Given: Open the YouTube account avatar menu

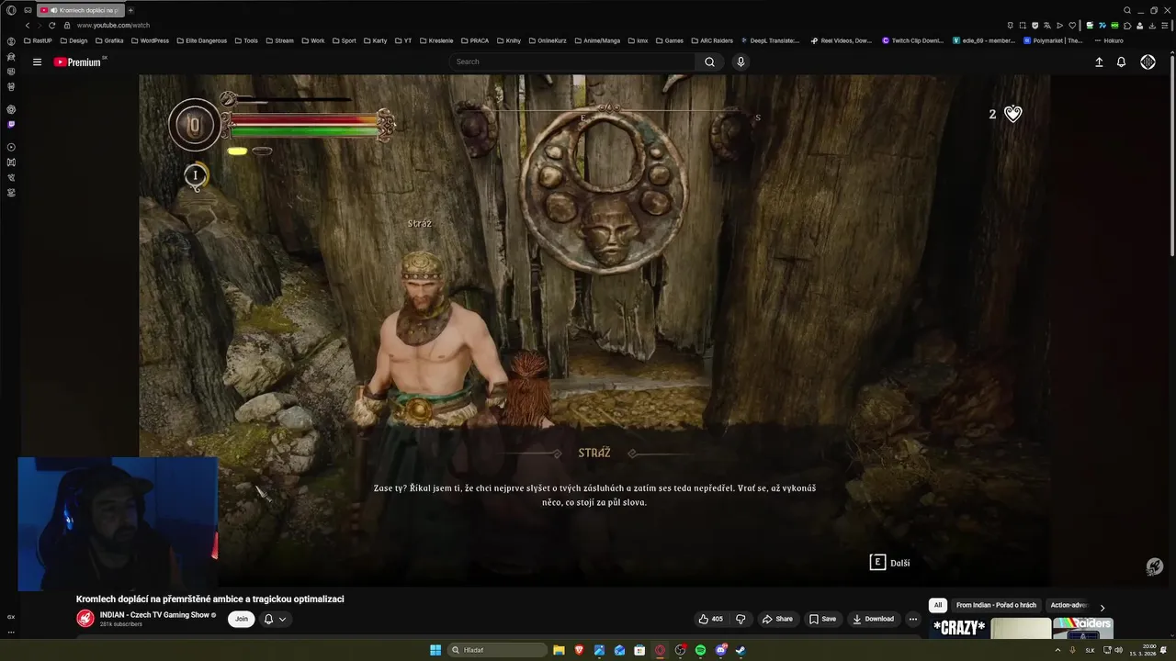Looking at the screenshot, I should [1148, 62].
